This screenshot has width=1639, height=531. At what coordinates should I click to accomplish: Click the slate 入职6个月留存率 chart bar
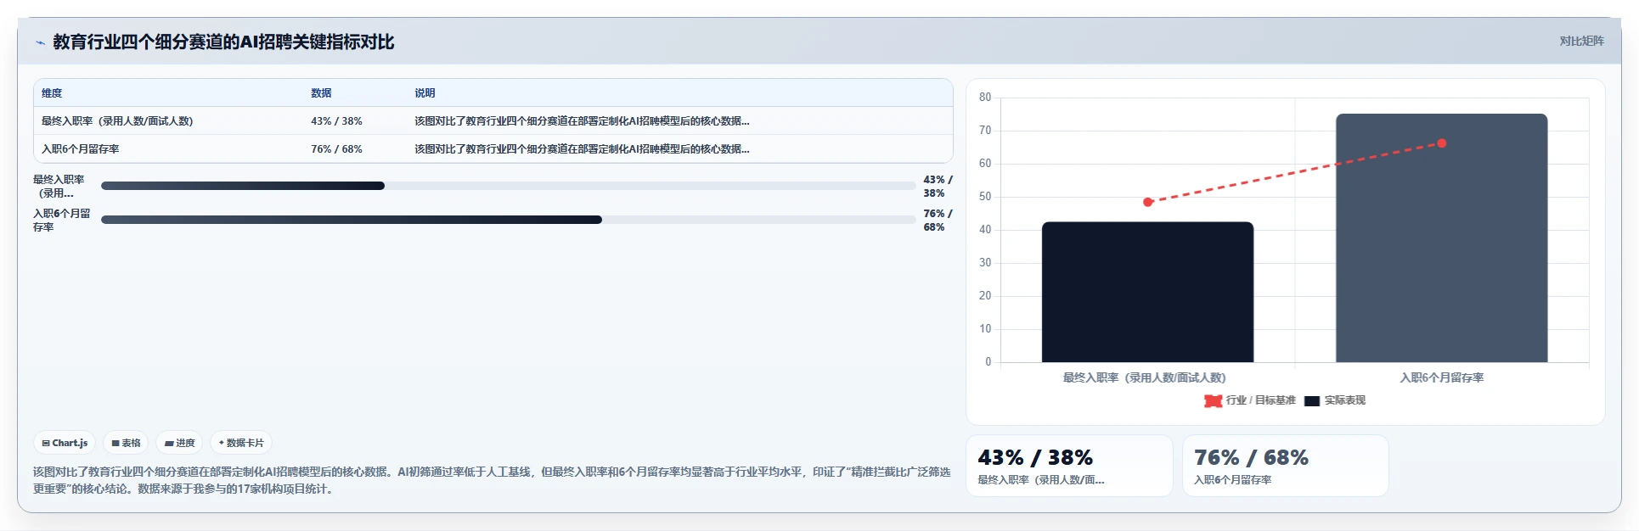tap(1441, 238)
